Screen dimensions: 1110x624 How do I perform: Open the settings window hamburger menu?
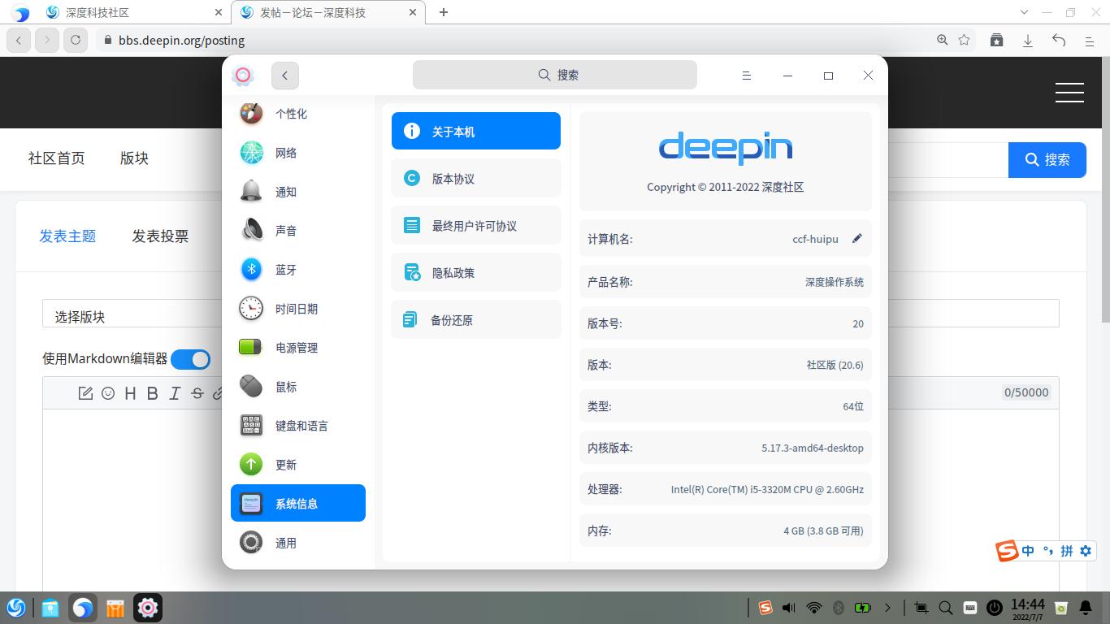pyautogui.click(x=747, y=75)
